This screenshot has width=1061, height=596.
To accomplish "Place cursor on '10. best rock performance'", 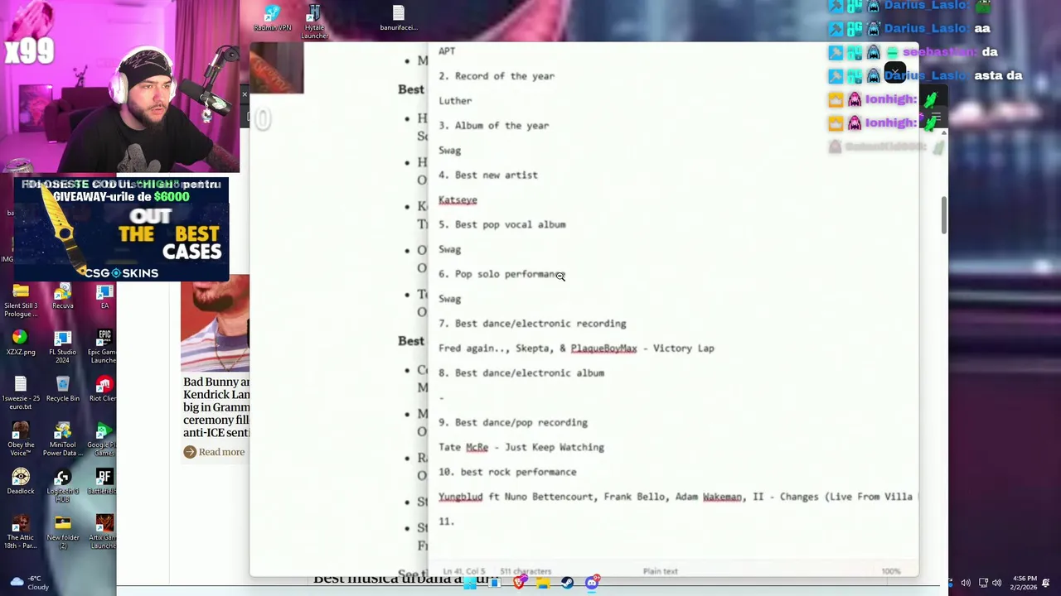I will (x=507, y=473).
